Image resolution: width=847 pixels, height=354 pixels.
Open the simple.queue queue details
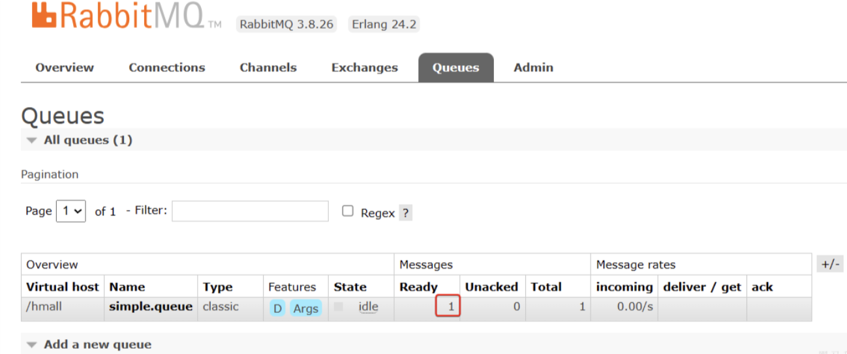point(151,307)
